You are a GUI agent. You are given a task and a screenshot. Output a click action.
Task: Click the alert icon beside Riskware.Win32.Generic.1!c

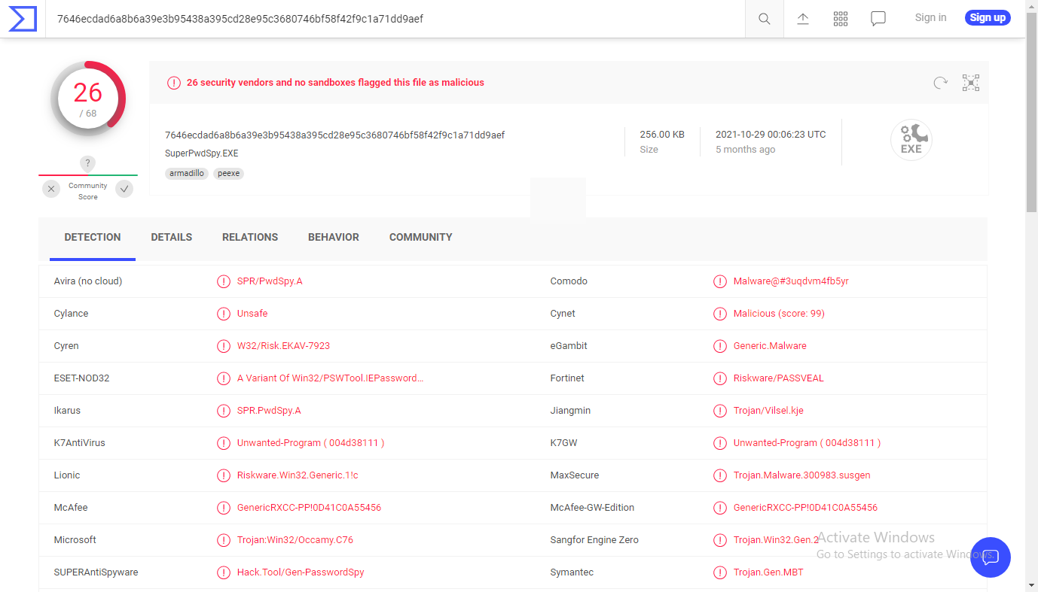(224, 475)
